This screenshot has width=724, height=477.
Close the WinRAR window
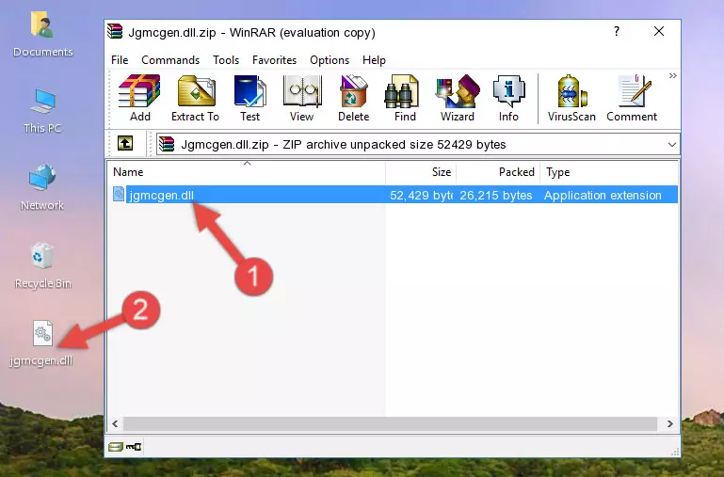pos(659,31)
